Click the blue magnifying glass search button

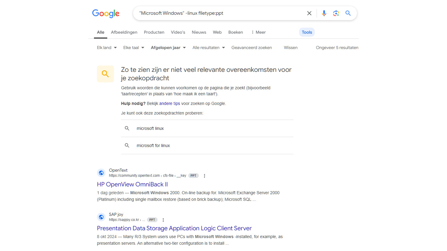coord(348,13)
